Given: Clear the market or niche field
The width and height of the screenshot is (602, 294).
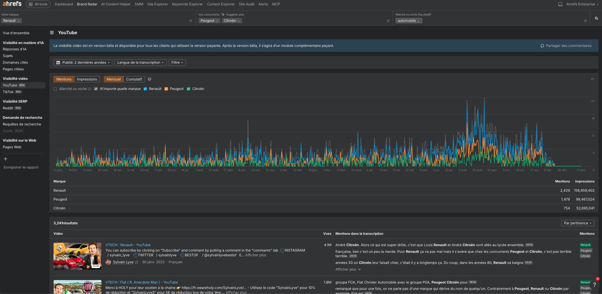Looking at the screenshot, I should 585,21.
